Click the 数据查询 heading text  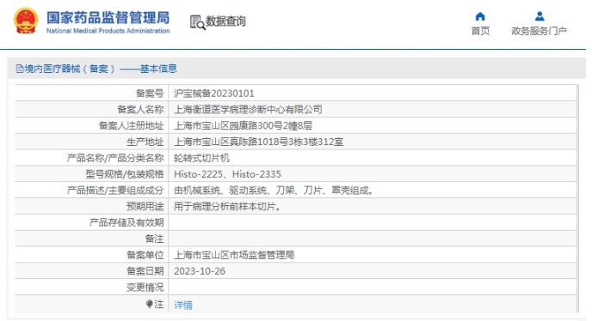click(225, 21)
